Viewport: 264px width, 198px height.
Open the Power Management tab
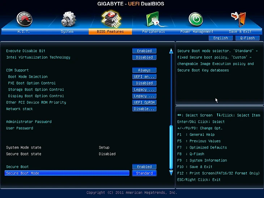(197, 32)
